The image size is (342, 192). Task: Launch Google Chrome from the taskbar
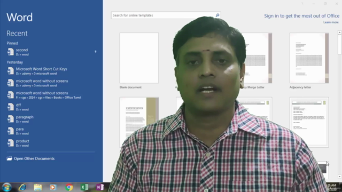[x=69, y=187]
